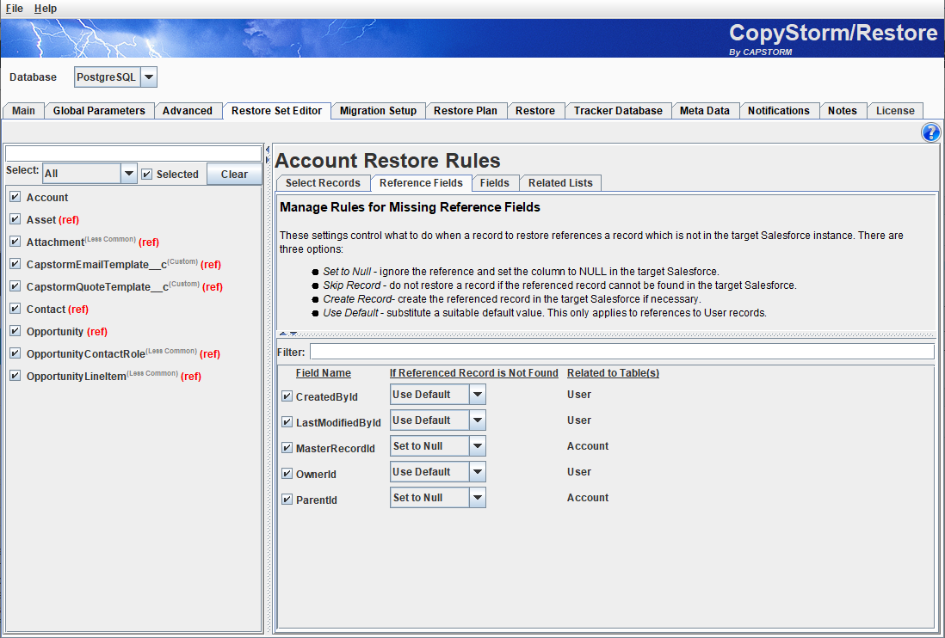
Task: Go to the Advanced tab
Action: [188, 111]
